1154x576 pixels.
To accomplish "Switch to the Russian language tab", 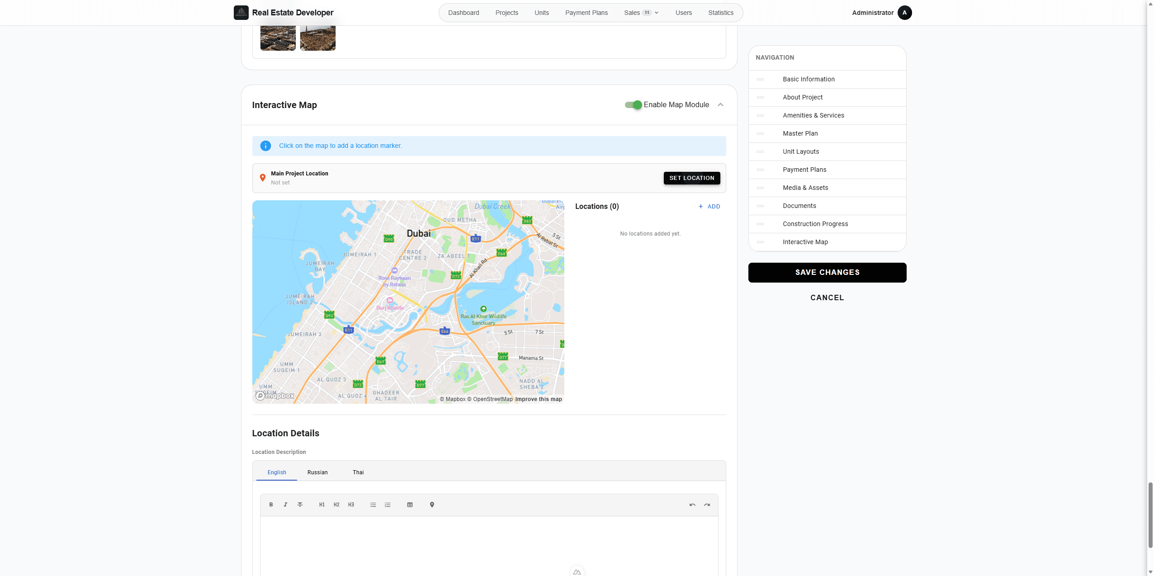I will point(317,472).
